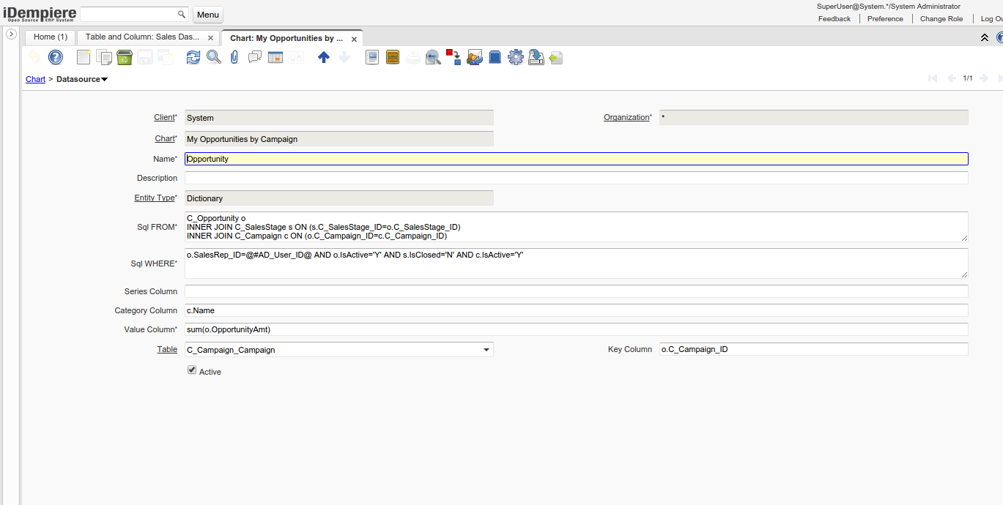
Task: Open attachments via the paperclip icon
Action: (234, 57)
